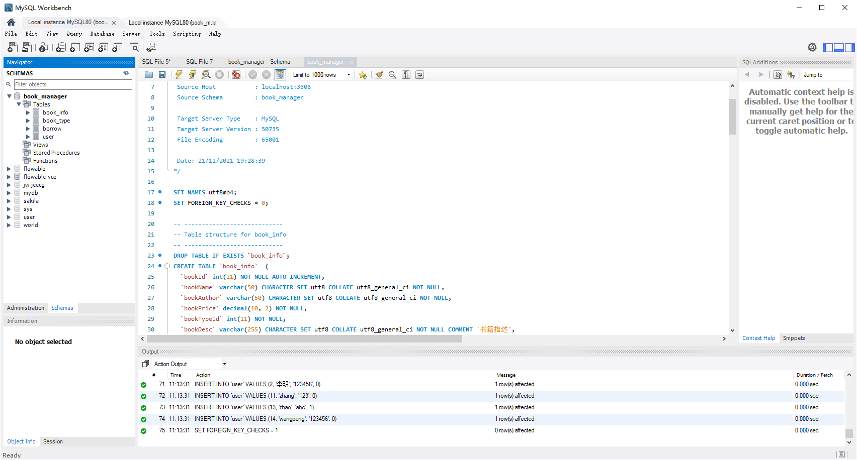The width and height of the screenshot is (857, 460).
Task: Rollback the transaction X icon
Action: pyautogui.click(x=267, y=75)
